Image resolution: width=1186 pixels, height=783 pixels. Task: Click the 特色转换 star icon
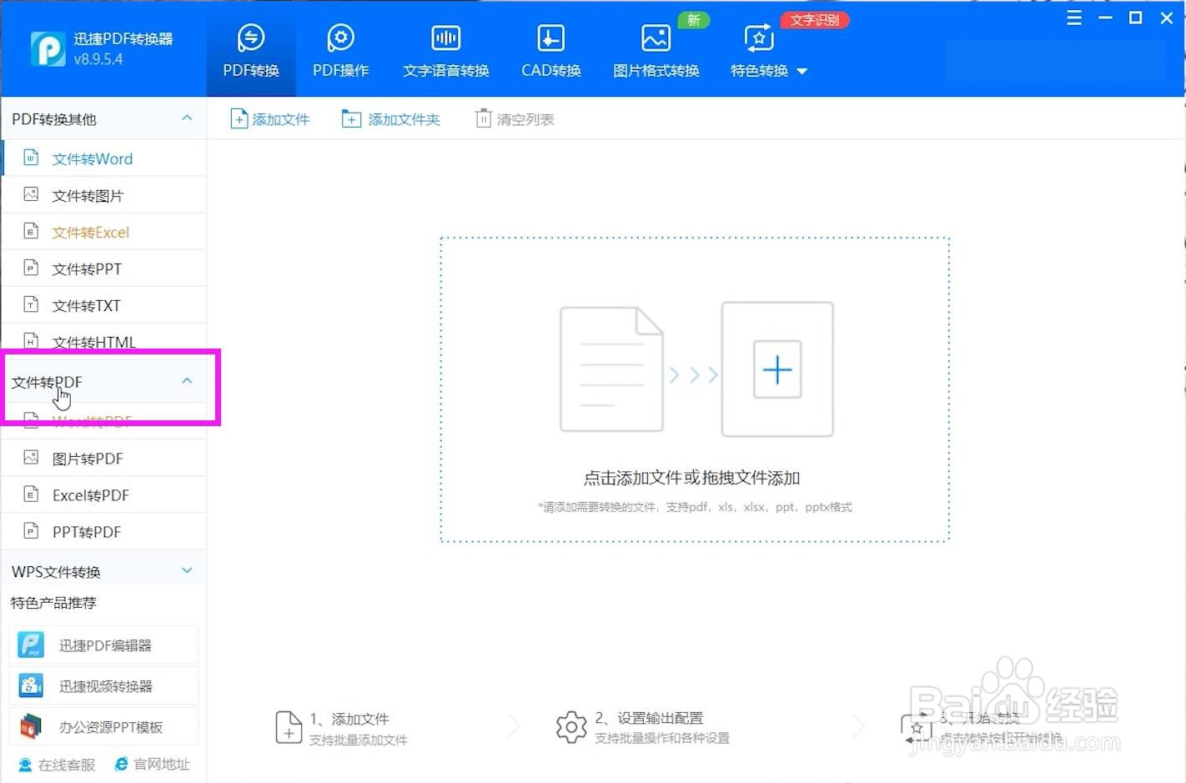[x=758, y=38]
